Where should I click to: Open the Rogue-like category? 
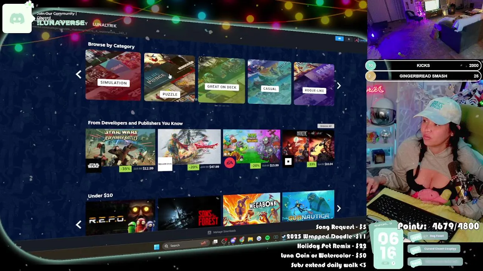[x=314, y=84]
